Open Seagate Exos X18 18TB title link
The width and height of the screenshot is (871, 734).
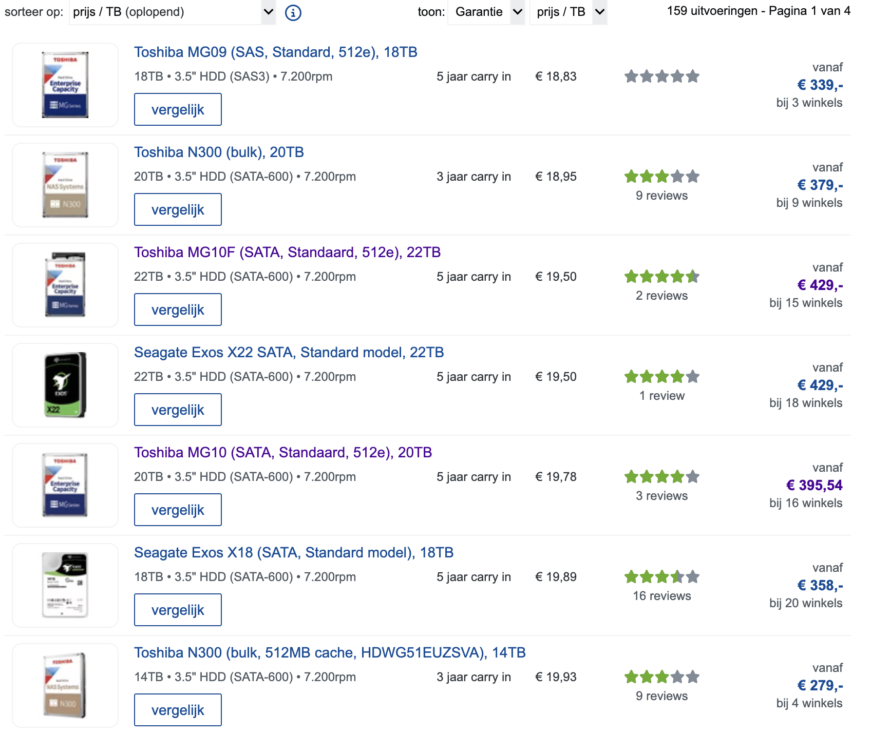[x=293, y=553]
